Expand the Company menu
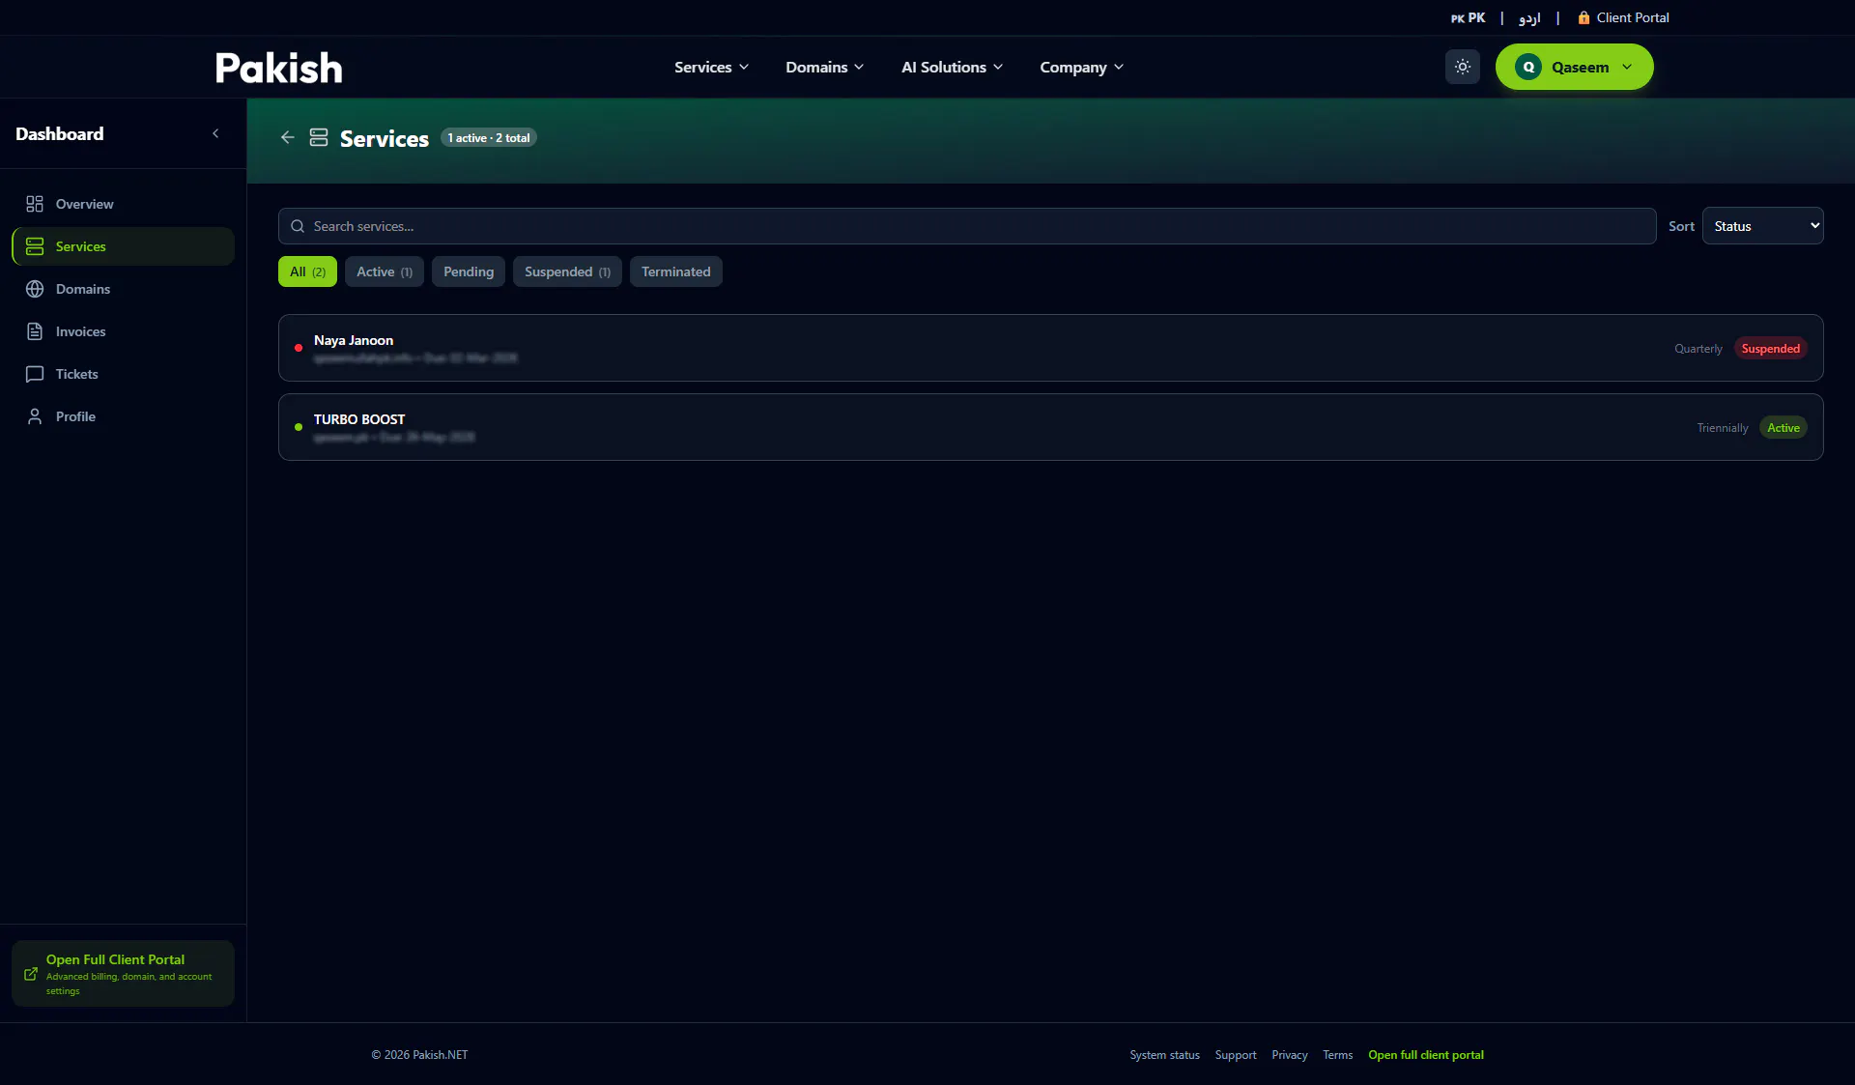The image size is (1855, 1085). [x=1081, y=67]
